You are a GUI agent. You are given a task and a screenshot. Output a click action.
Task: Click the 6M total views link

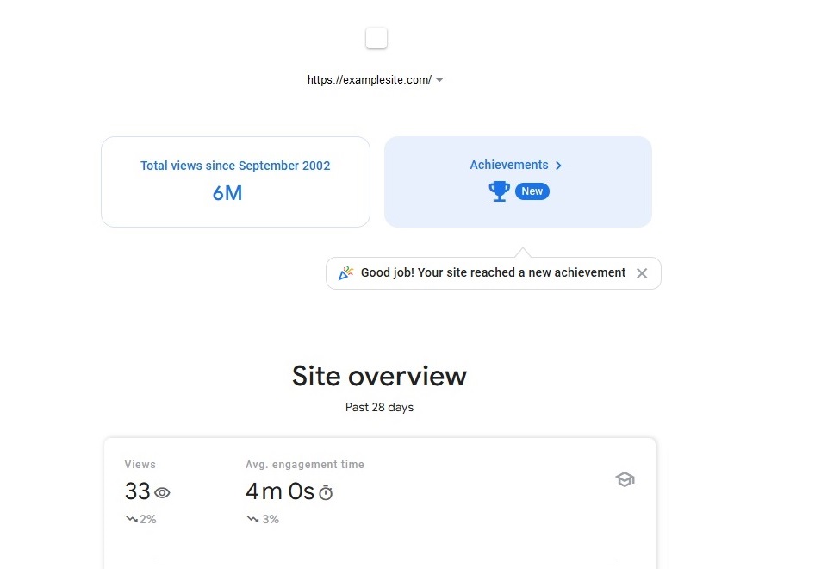coord(227,193)
